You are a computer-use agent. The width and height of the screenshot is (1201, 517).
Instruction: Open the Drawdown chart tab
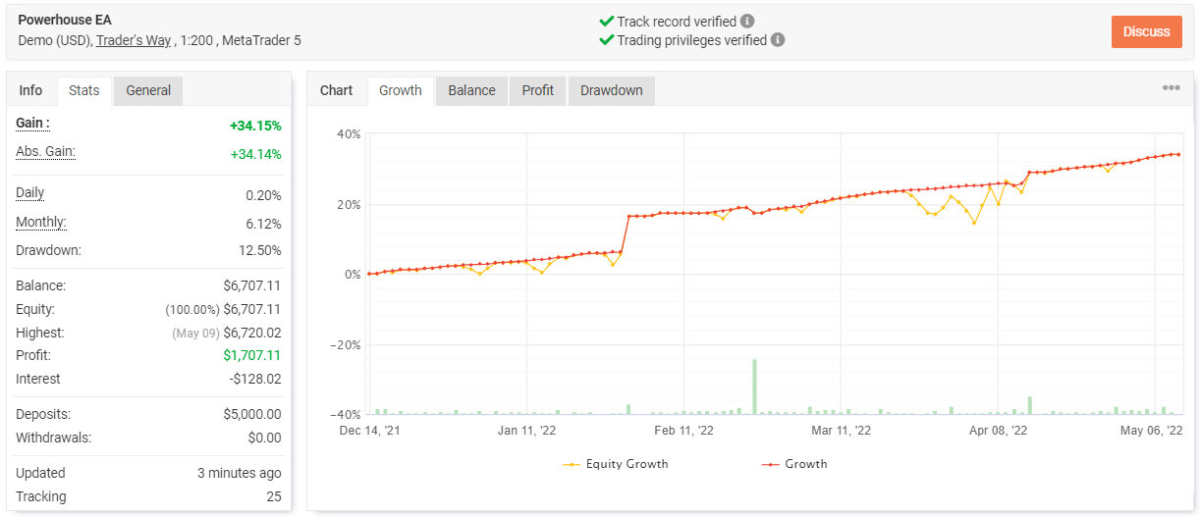[x=611, y=90]
